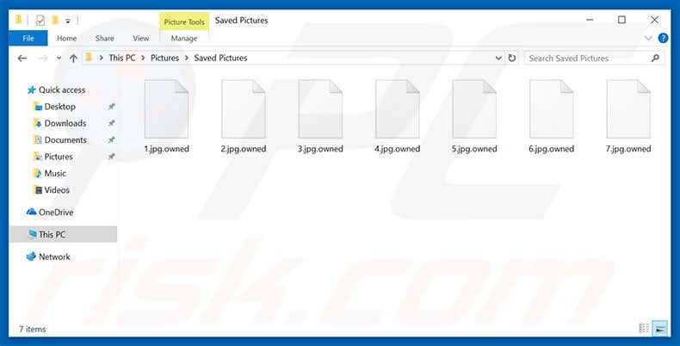This screenshot has height=346, width=680.
Task: Go back with the Back arrow
Action: [22, 59]
